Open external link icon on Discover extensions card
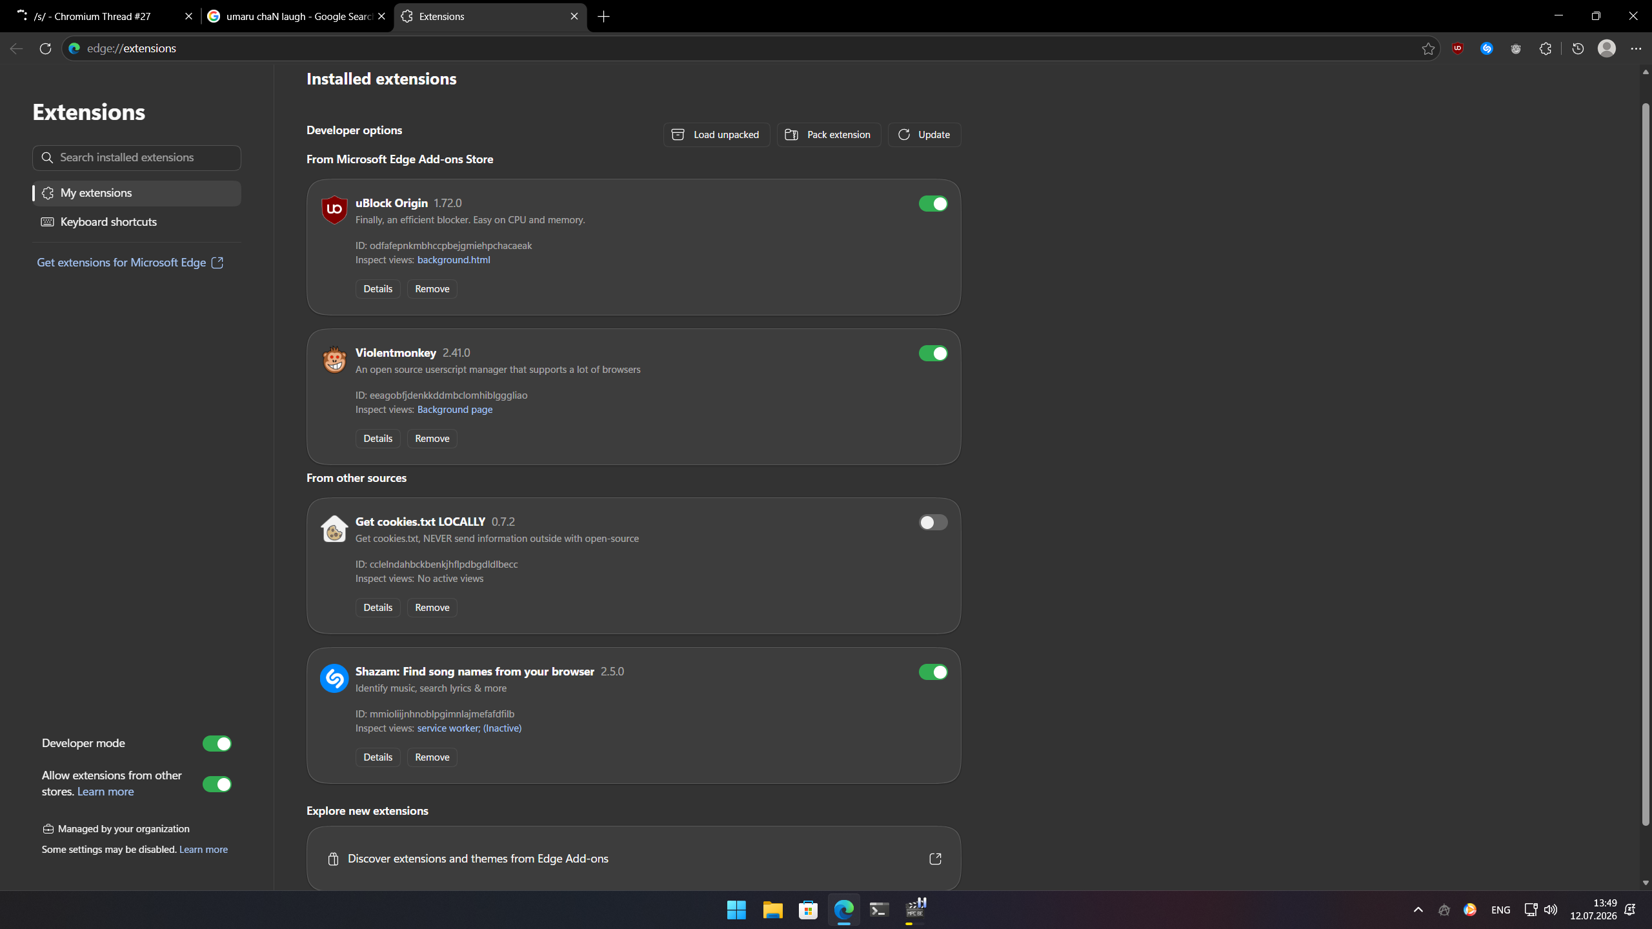This screenshot has height=929, width=1652. coord(935,859)
